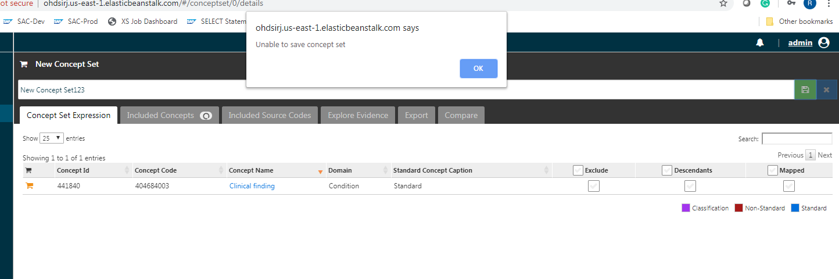Click the purple Classification legend swatch
Screen dimensions: 839x279
point(686,208)
